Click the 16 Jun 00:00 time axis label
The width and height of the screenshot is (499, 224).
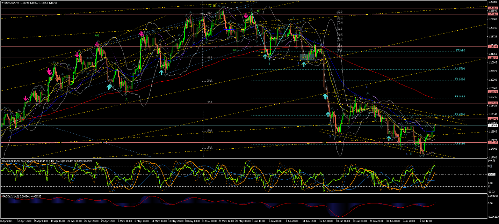[326, 221]
